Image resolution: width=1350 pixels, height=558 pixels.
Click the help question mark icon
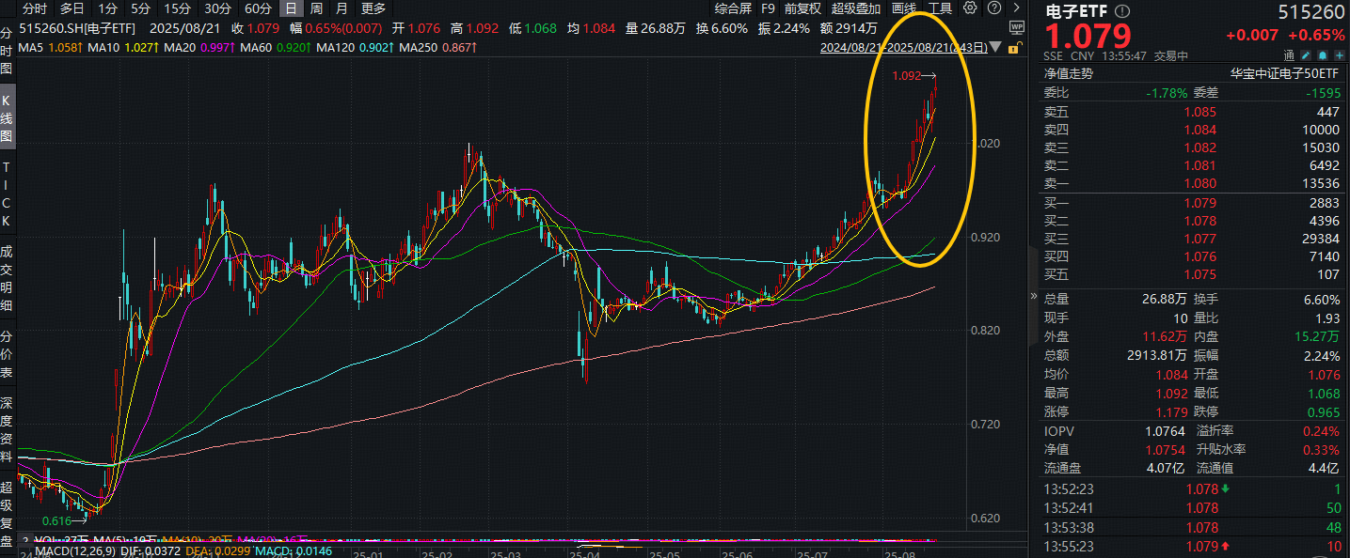pos(993,8)
